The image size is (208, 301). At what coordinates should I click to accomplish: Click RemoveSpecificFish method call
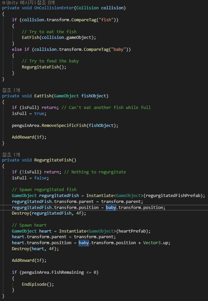pyautogui.click(x=64, y=125)
